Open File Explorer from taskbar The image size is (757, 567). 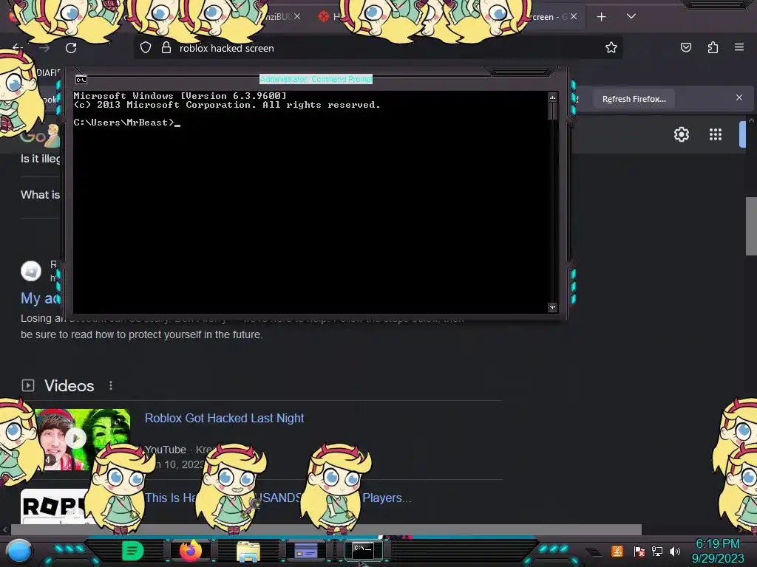[248, 551]
